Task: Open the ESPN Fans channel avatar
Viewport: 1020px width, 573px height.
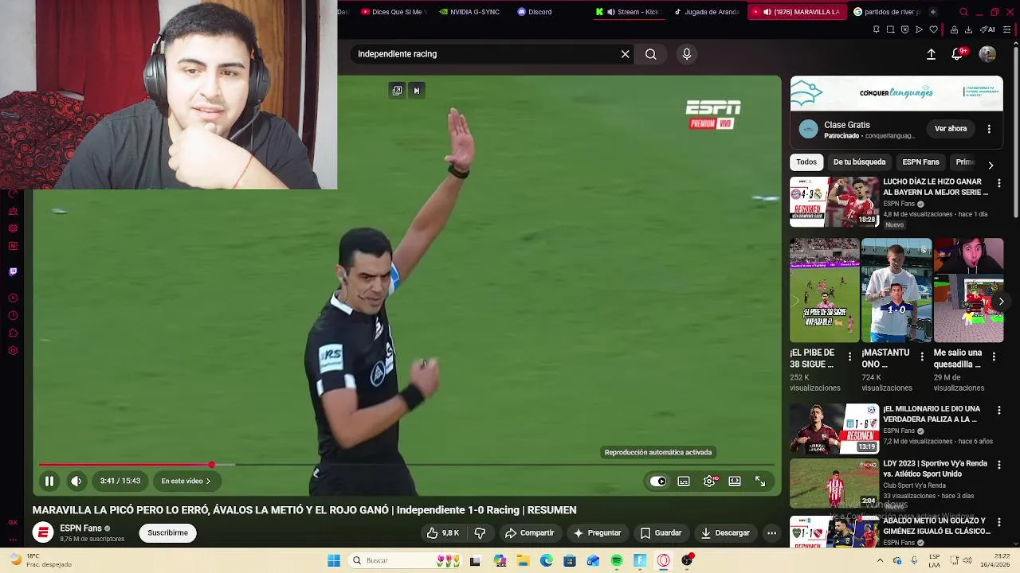Action: (x=43, y=533)
